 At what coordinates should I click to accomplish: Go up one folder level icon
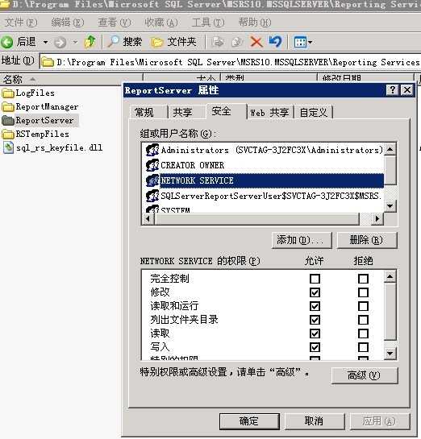pyautogui.click(x=90, y=42)
